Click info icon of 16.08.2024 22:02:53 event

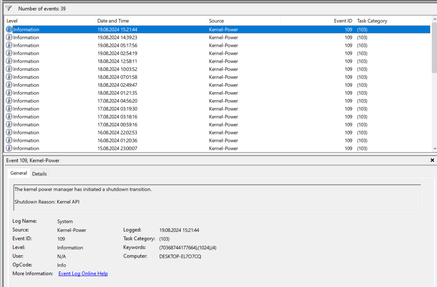[x=9, y=132]
